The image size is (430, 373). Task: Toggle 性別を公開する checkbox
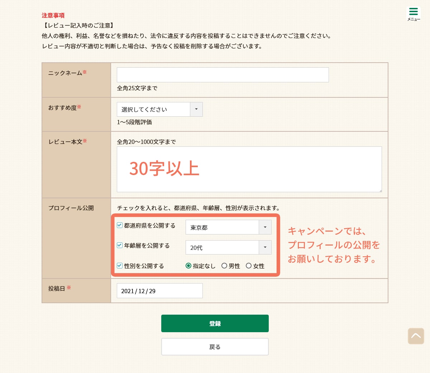click(120, 266)
